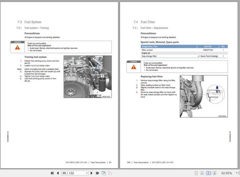The height and width of the screenshot is (177, 240).
Task: Click the Venting fuel system heading
Action: (x=36, y=57)
